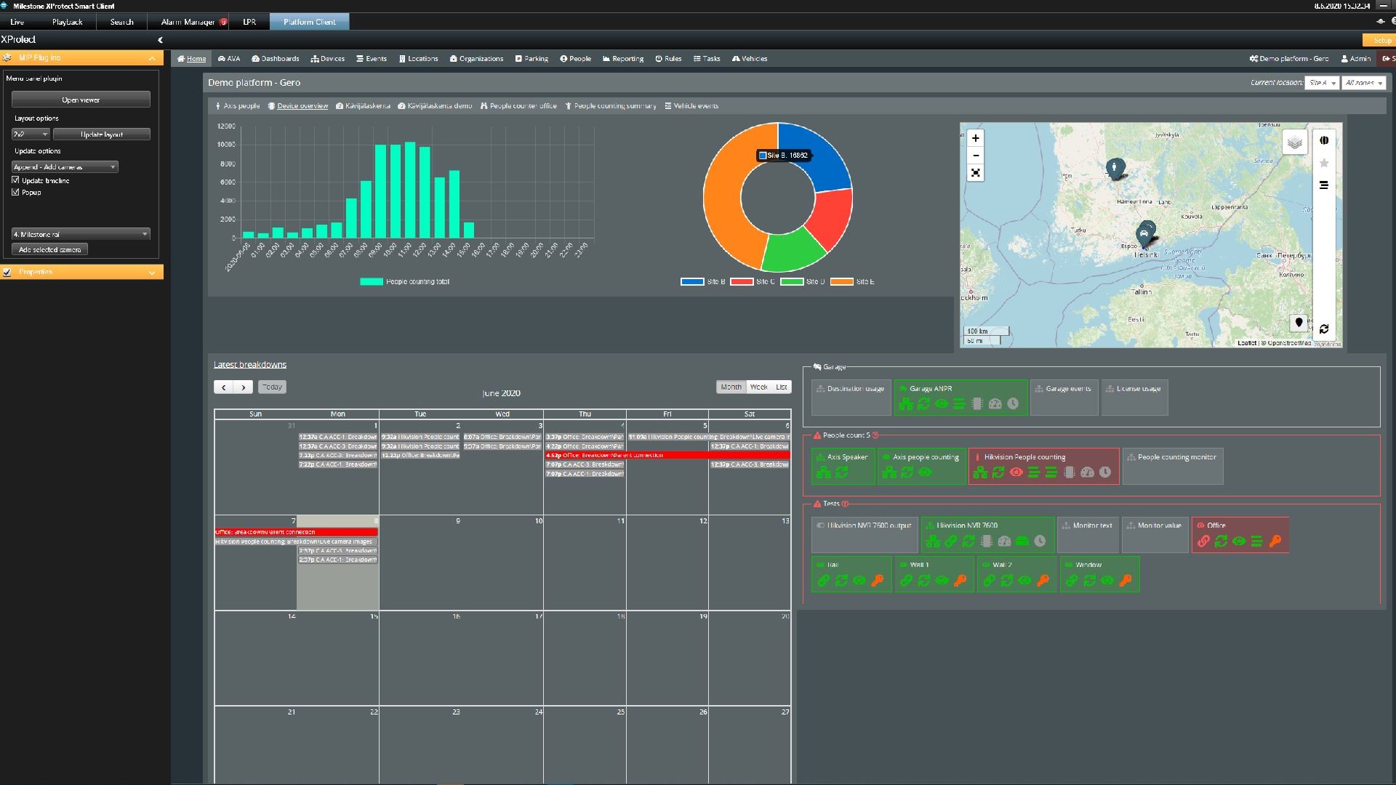Open the People counting summary dashboard tab
The width and height of the screenshot is (1396, 785).
611,106
